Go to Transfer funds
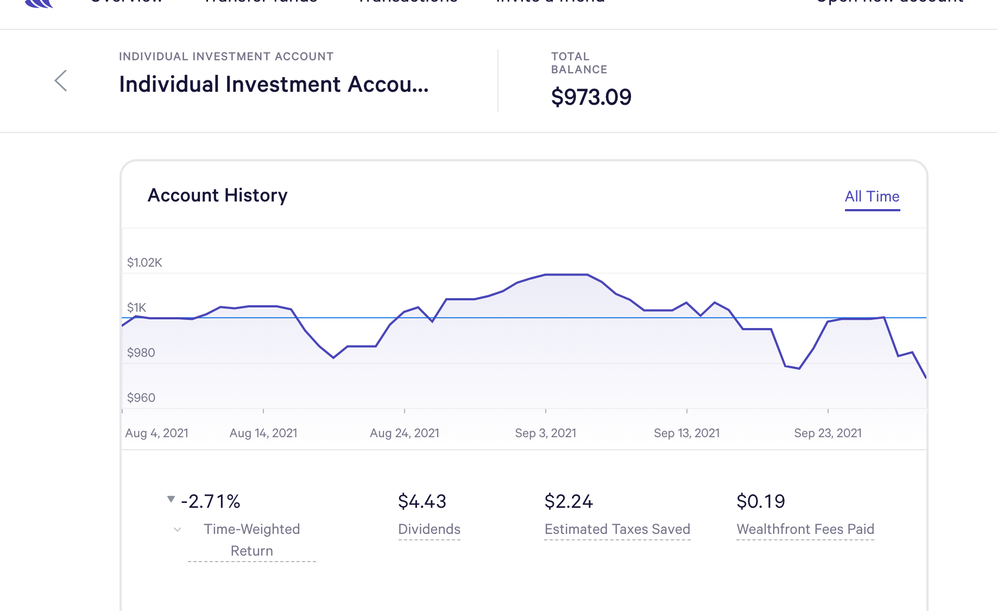997x611 pixels. click(x=261, y=2)
